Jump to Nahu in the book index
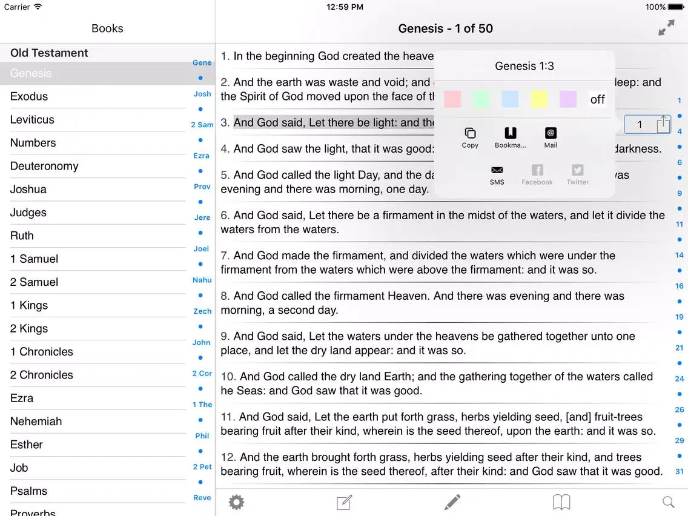The image size is (688, 516). click(202, 280)
